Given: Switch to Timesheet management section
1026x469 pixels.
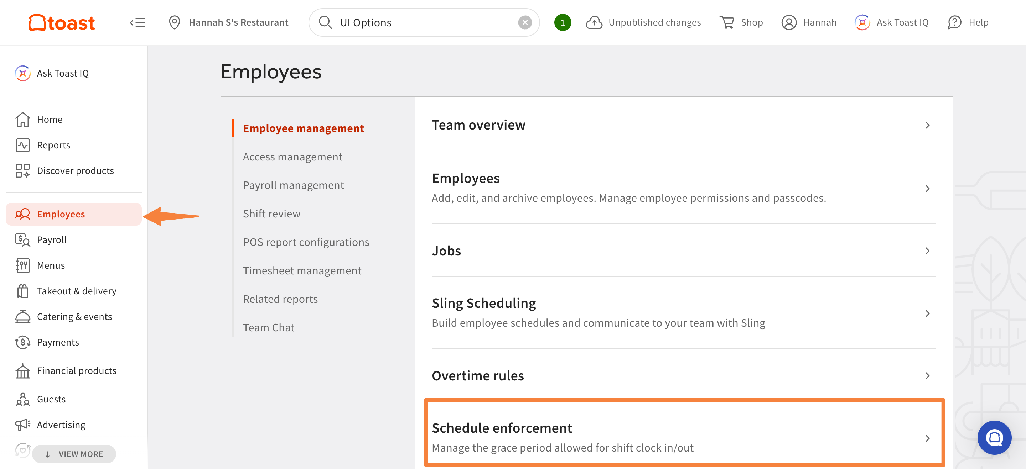Looking at the screenshot, I should click(302, 270).
